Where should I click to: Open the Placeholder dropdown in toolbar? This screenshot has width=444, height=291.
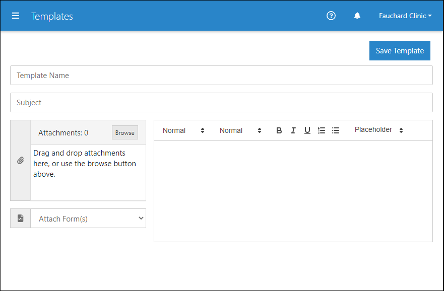(378, 130)
